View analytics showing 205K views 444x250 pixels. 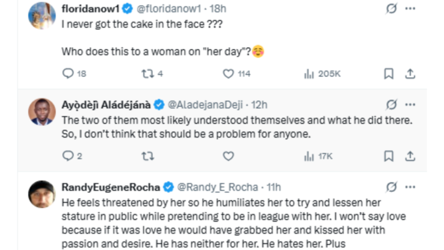tap(323, 74)
